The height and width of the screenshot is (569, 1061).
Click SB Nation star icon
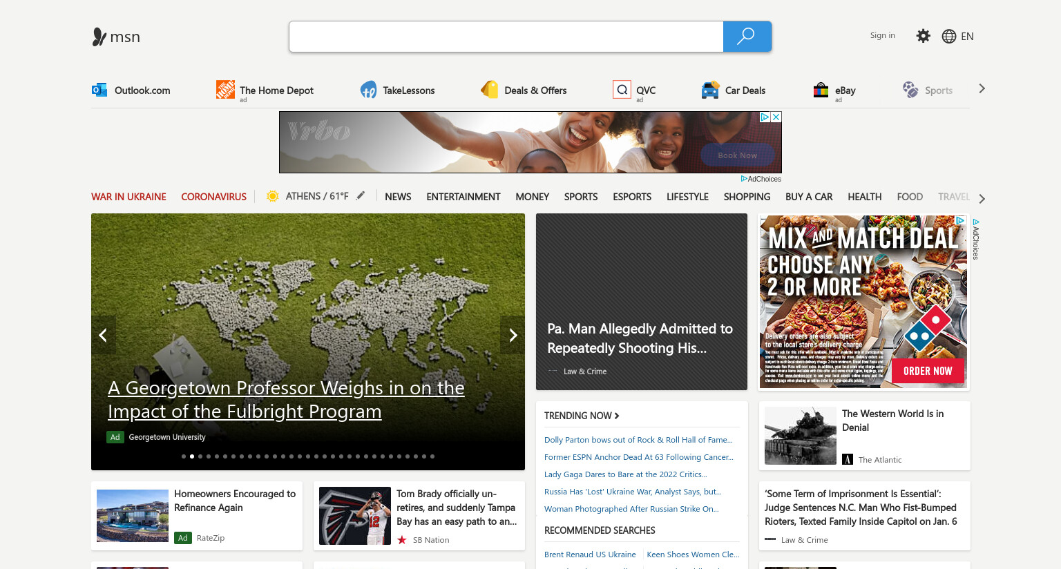click(402, 540)
